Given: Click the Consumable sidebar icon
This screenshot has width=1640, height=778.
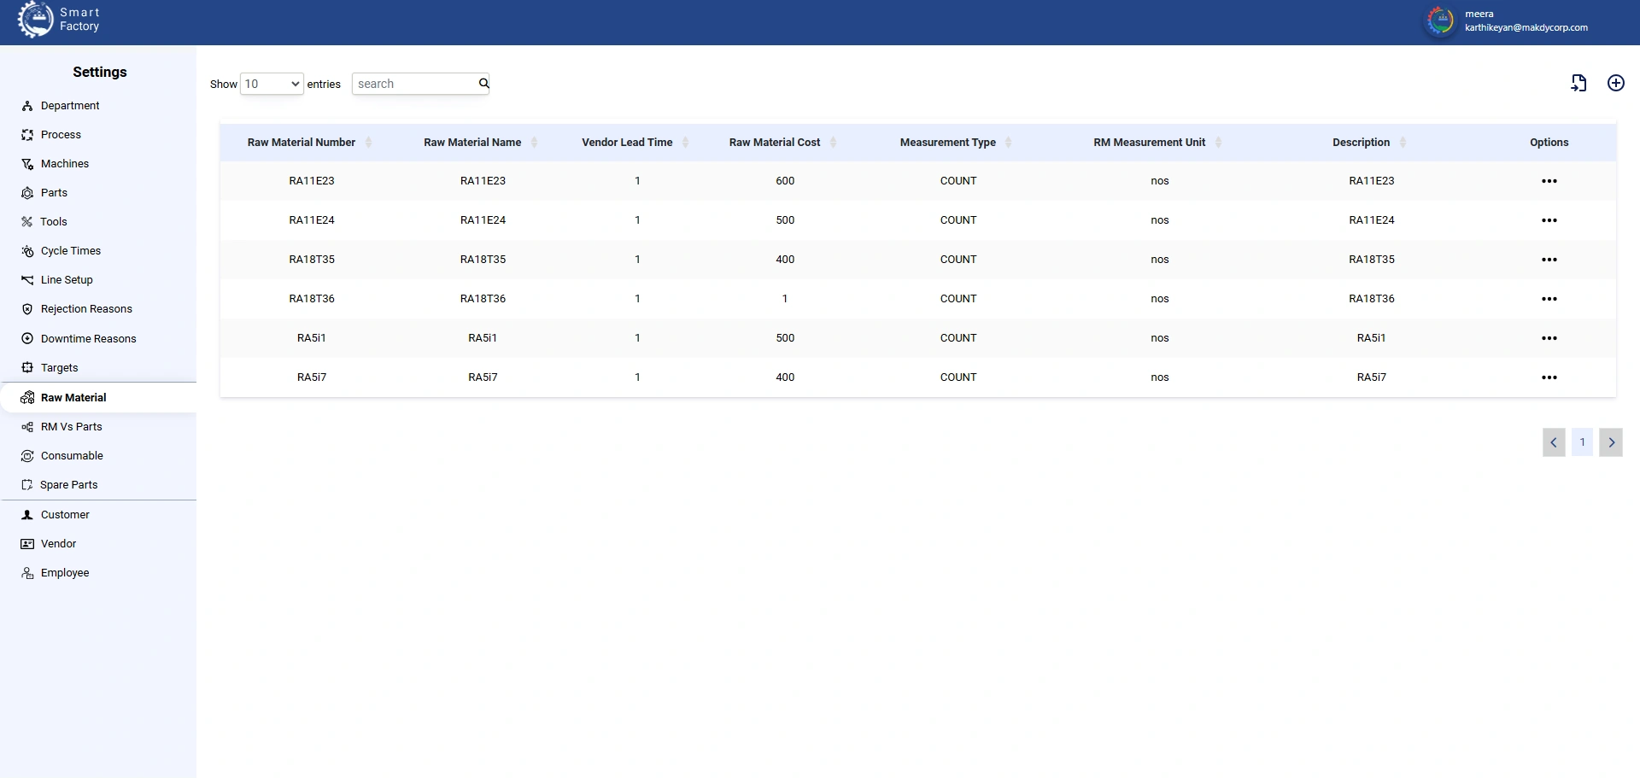Looking at the screenshot, I should click(27, 456).
